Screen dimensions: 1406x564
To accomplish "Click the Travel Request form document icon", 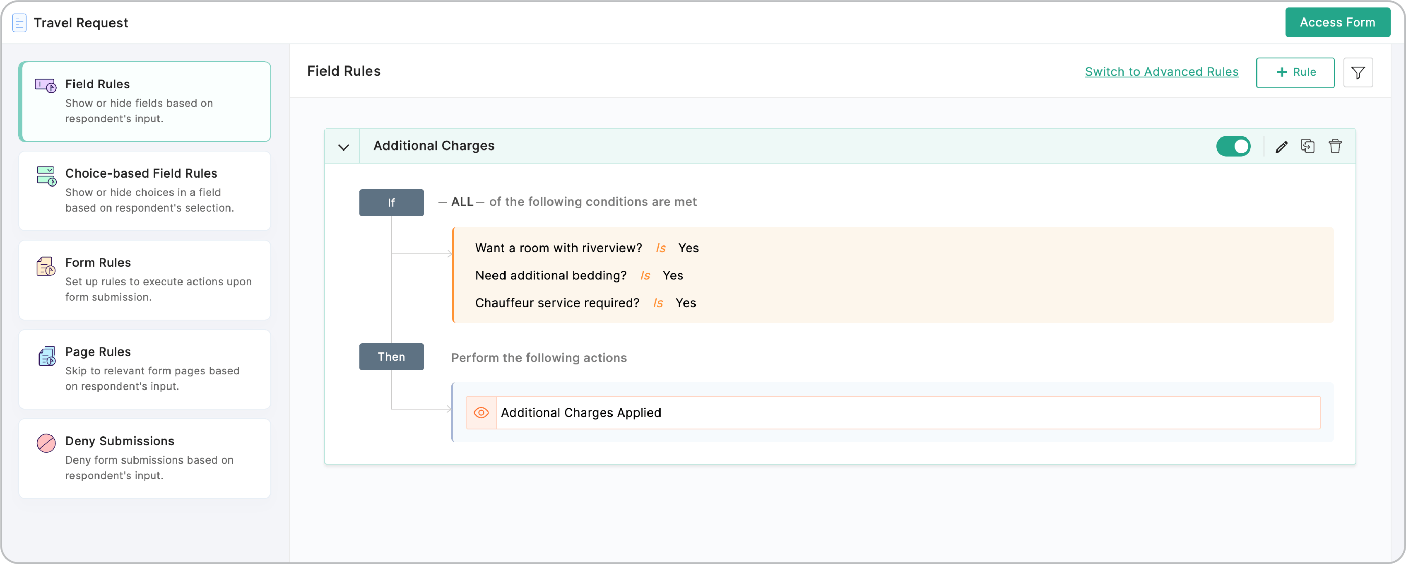I will coord(19,23).
